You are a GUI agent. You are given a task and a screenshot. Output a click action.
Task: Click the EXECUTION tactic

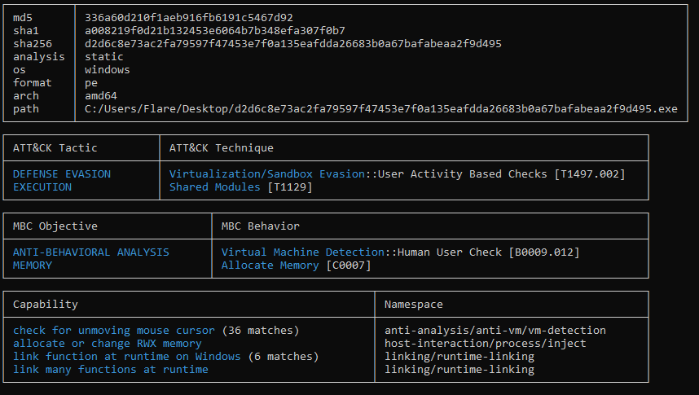pyautogui.click(x=42, y=187)
